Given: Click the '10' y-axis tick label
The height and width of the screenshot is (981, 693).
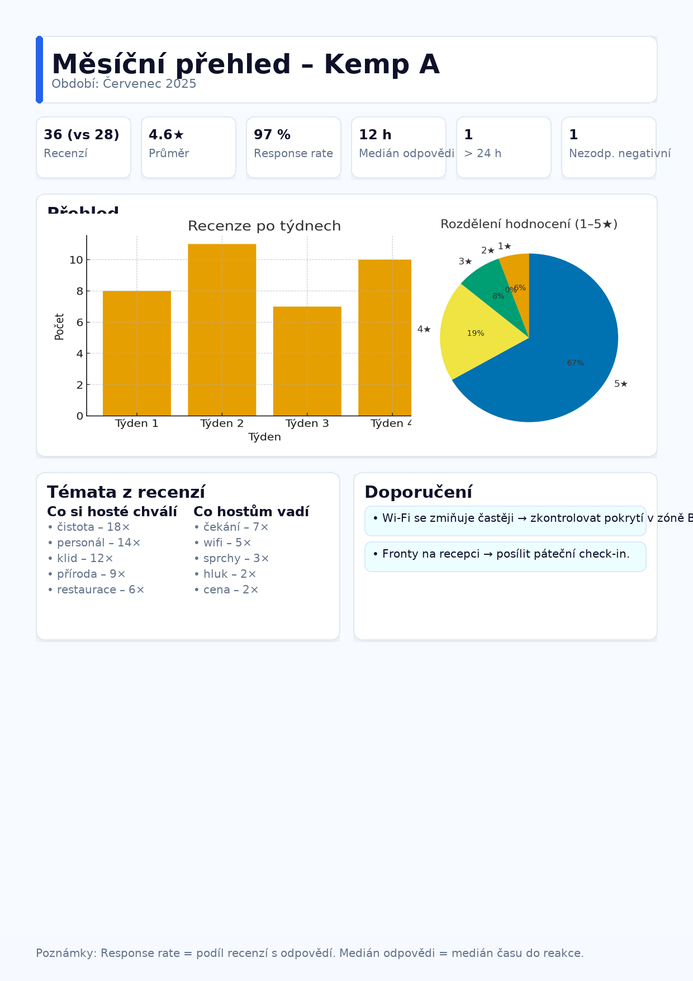Looking at the screenshot, I should point(76,260).
